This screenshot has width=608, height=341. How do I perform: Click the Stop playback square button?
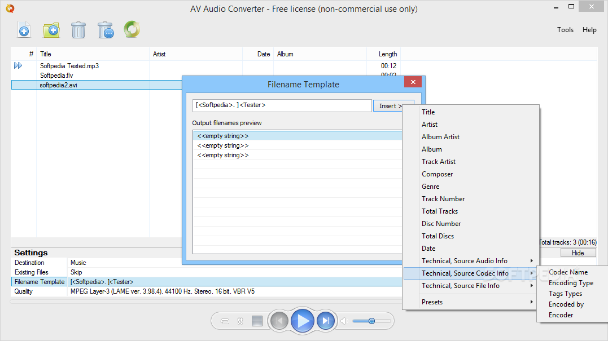[257, 321]
